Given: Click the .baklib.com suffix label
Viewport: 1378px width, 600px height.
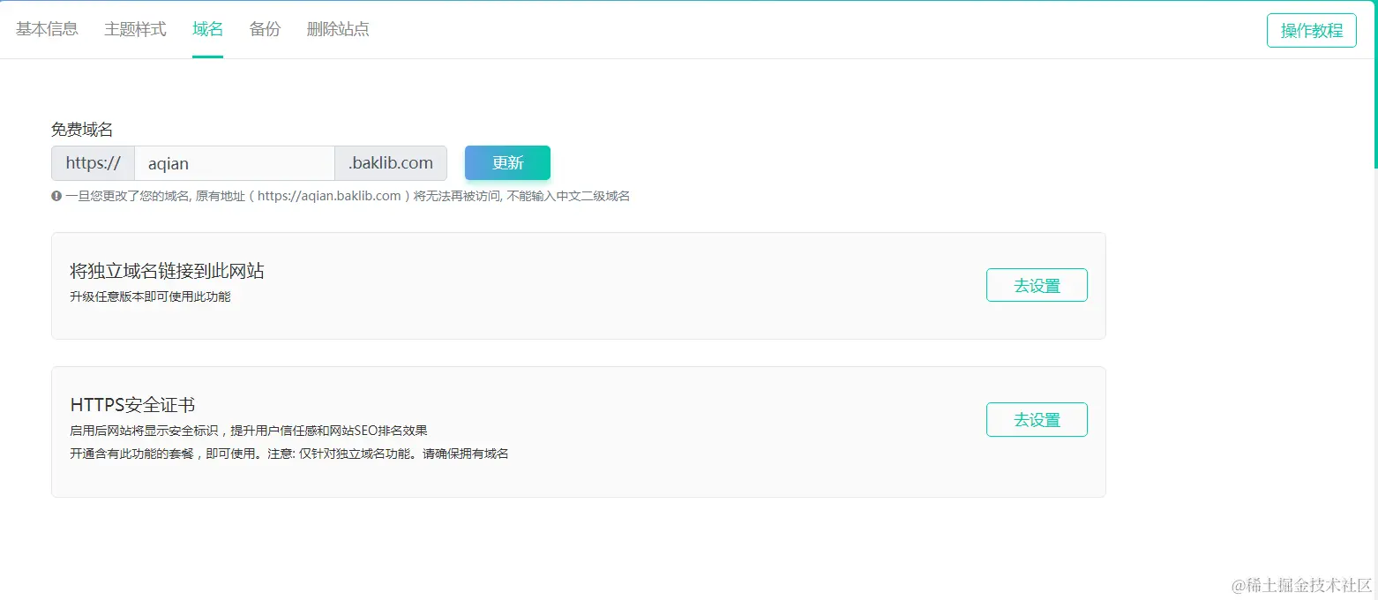Looking at the screenshot, I should tap(391, 163).
